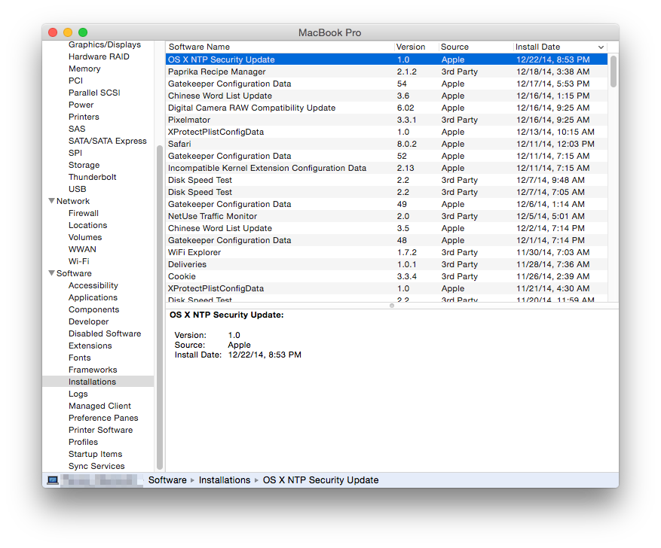
Task: Select Graphics/Displays in the sidebar
Action: (x=105, y=44)
